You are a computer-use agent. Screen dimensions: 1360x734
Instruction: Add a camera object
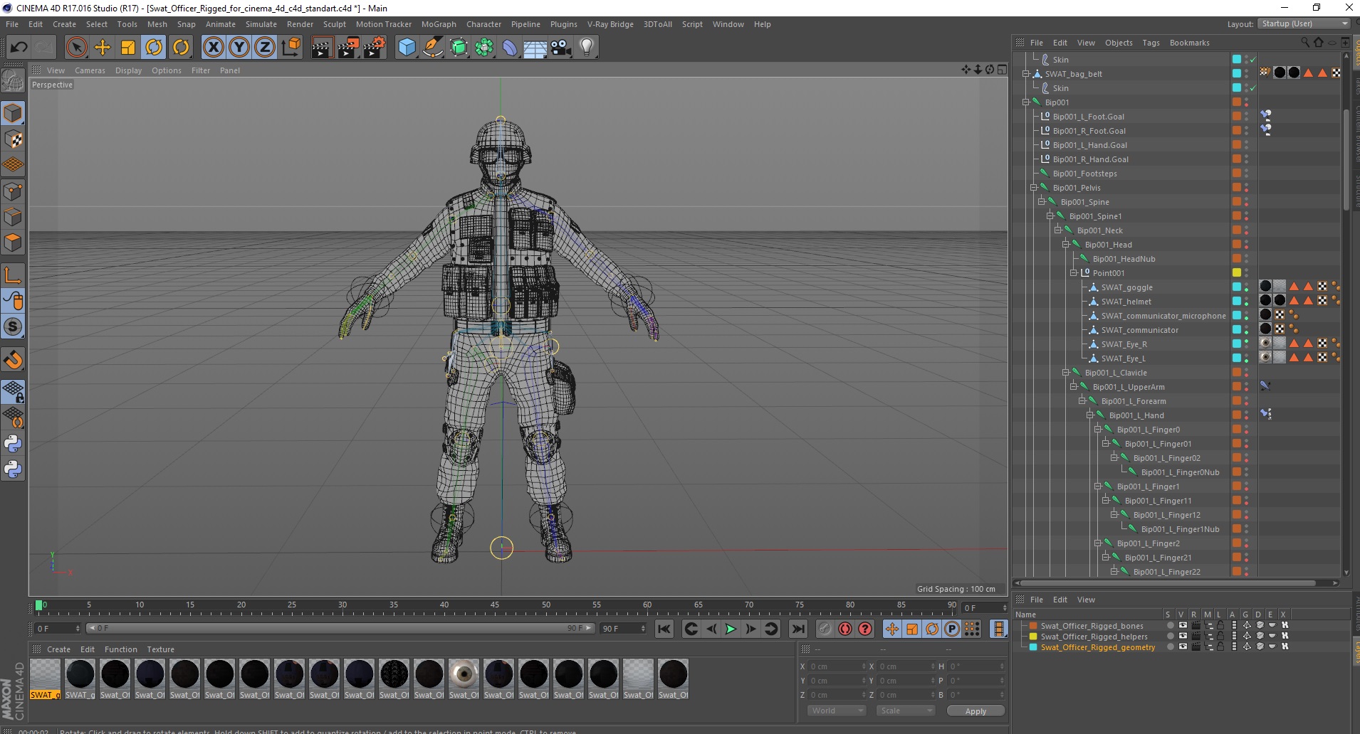pos(561,48)
